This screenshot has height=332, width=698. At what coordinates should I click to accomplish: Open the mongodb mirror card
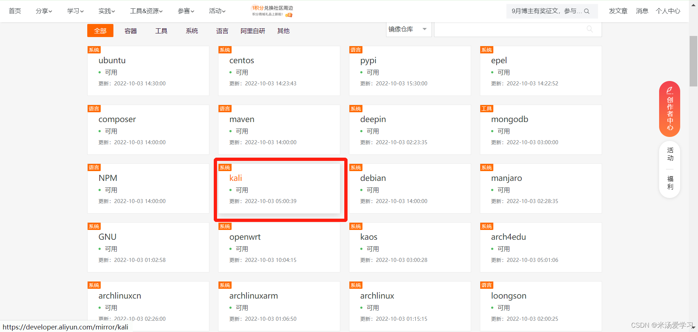(541, 130)
